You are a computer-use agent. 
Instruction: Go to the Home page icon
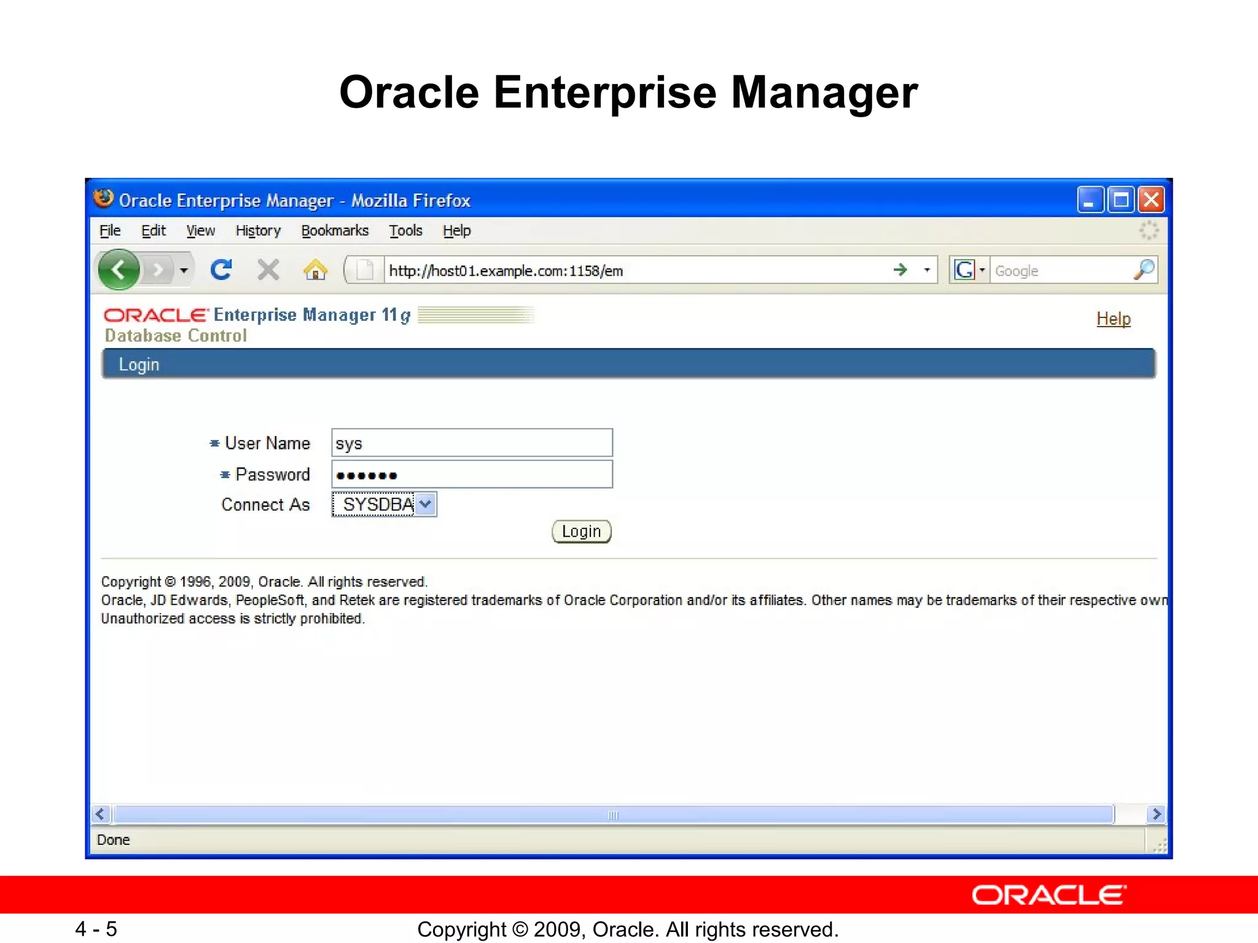click(315, 270)
